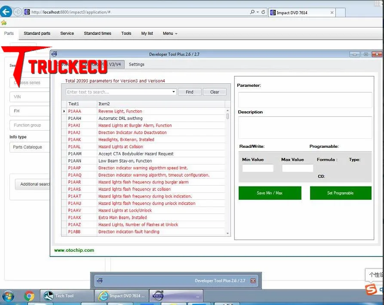Click the Sogou input method icon
Viewport: 384px width, 305px height.
tap(371, 290)
